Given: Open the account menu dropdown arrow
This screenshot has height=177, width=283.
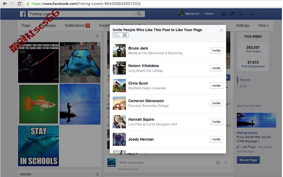Looking at the screenshot, I should [x=260, y=14].
